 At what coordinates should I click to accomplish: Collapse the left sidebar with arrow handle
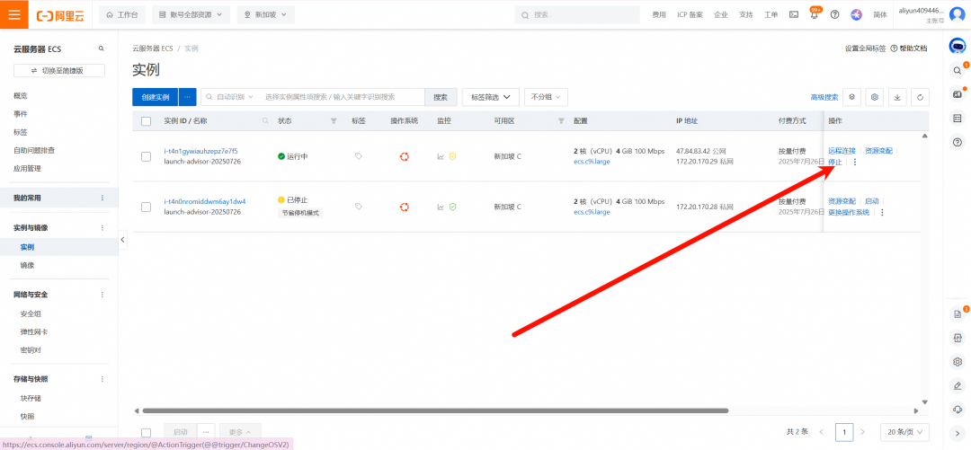[x=122, y=240]
